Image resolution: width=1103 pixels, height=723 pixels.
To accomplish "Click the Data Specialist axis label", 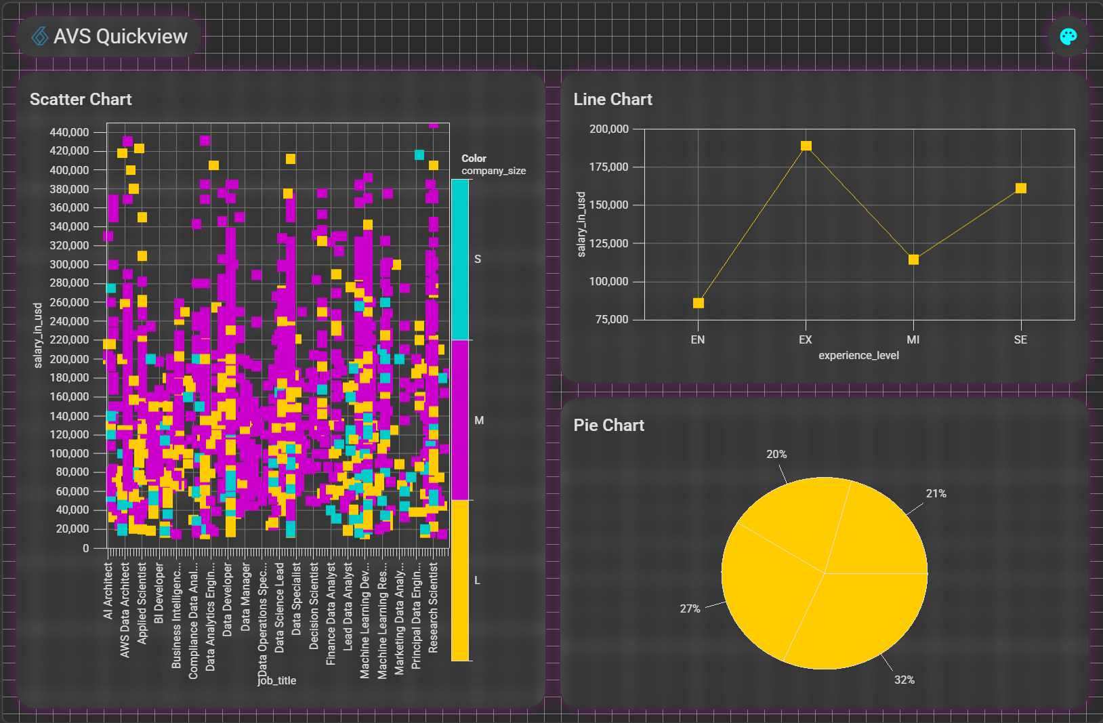I will (x=296, y=599).
